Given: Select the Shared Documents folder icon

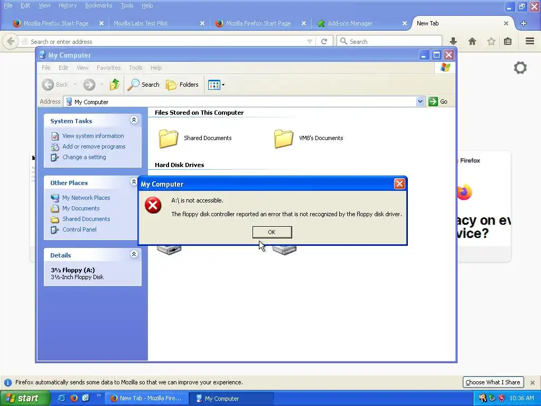Looking at the screenshot, I should [x=169, y=139].
